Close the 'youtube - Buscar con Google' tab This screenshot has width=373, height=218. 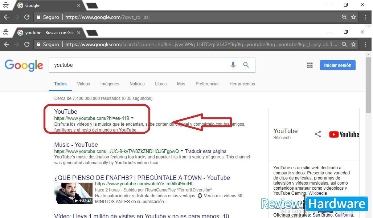click(79, 33)
